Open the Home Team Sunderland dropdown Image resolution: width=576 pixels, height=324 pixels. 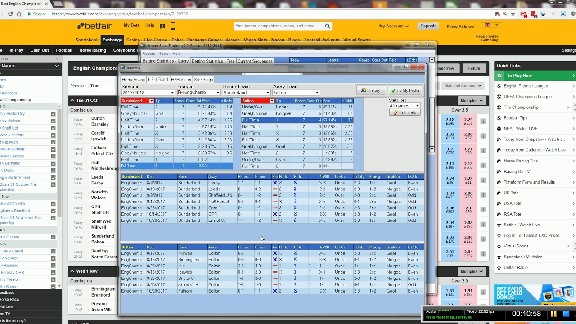[x=267, y=93]
